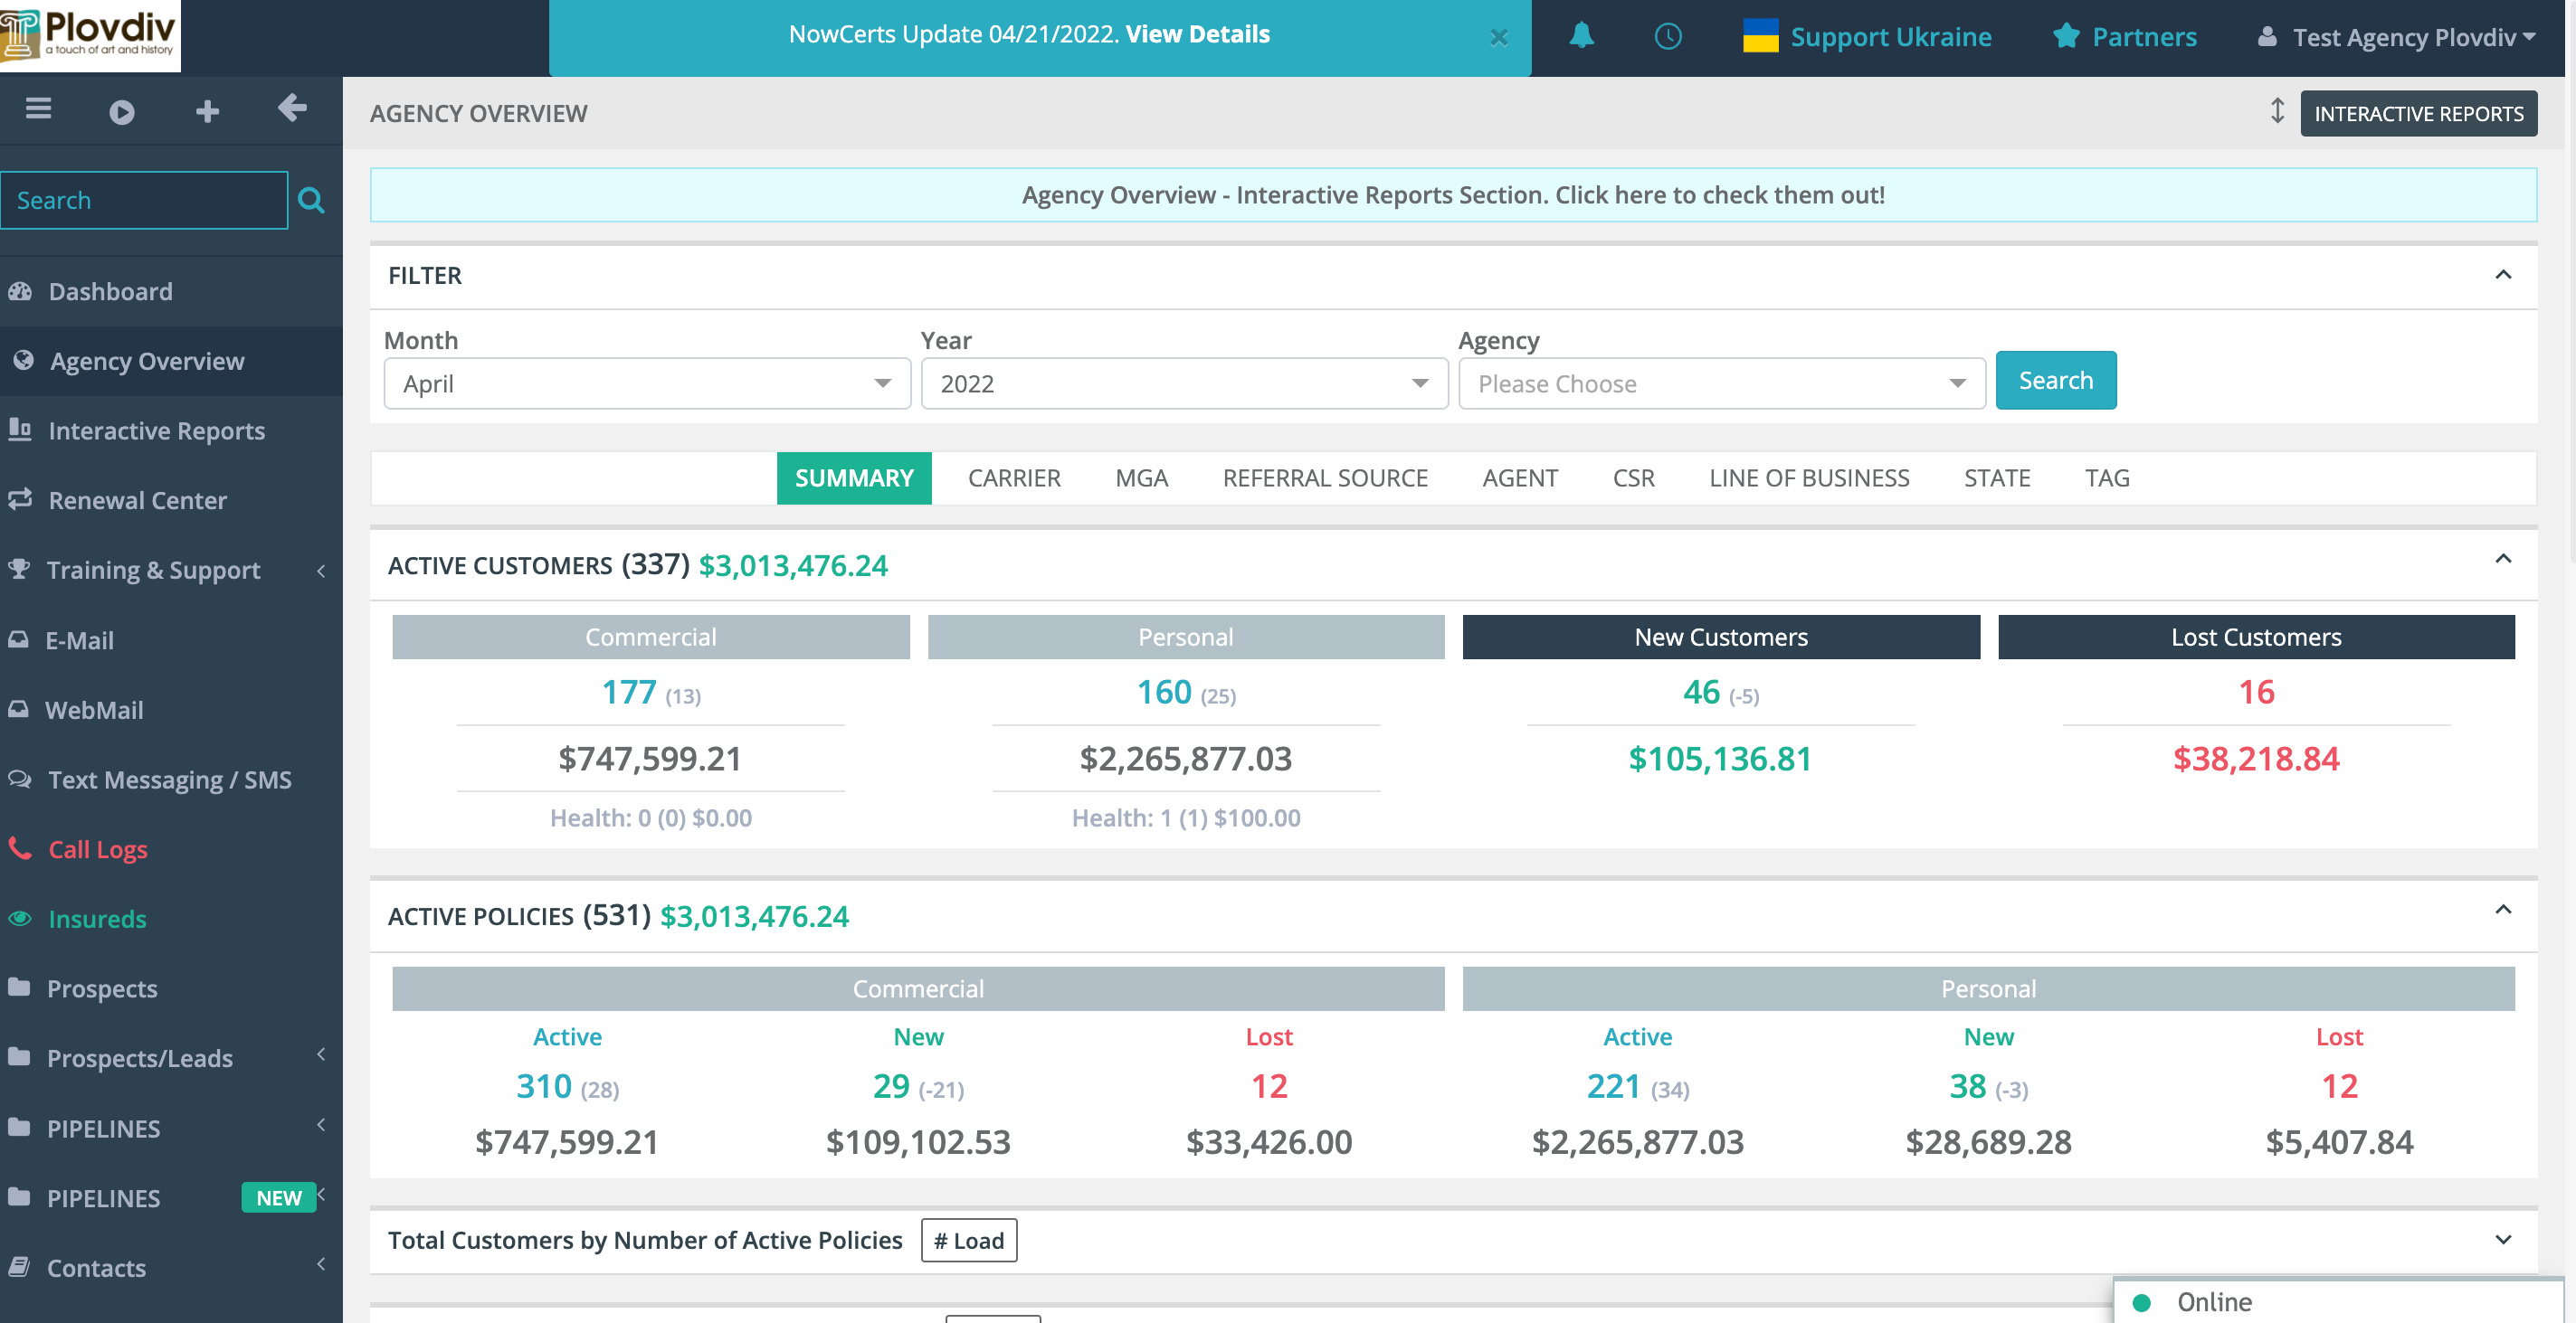Select the LINE OF BUSINESS tab
The image size is (2576, 1323).
point(1809,477)
